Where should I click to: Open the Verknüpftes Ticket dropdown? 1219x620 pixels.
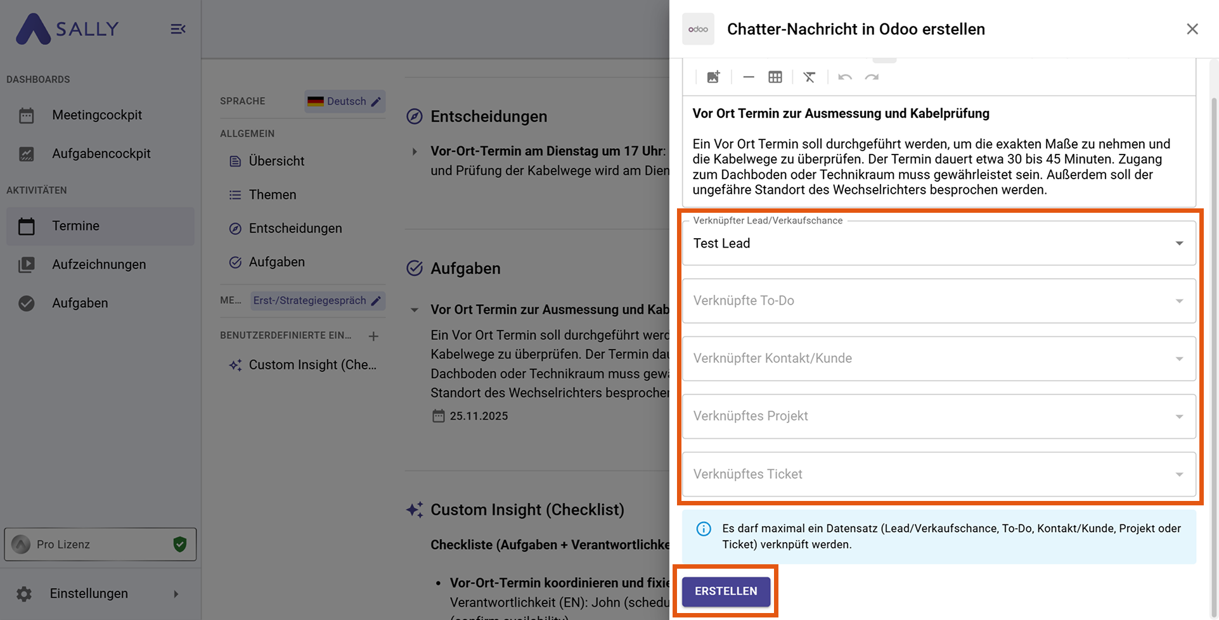pos(938,474)
